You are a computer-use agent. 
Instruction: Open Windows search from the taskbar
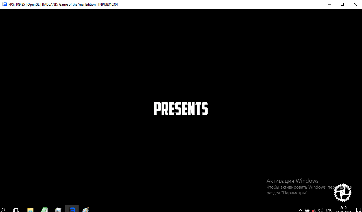point(3,210)
